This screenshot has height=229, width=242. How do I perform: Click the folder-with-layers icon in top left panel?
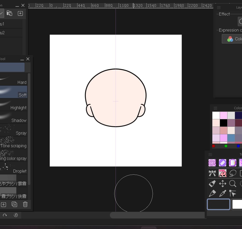(x=9, y=13)
